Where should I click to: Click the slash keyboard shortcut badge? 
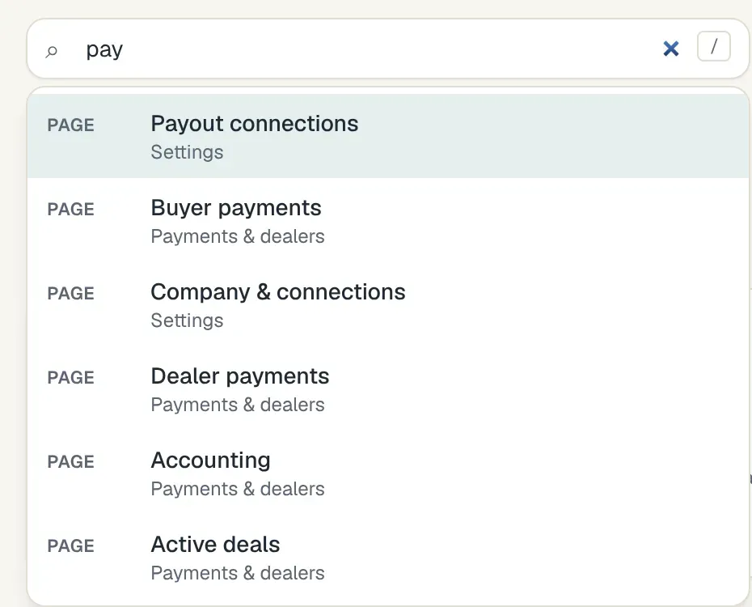tap(714, 47)
